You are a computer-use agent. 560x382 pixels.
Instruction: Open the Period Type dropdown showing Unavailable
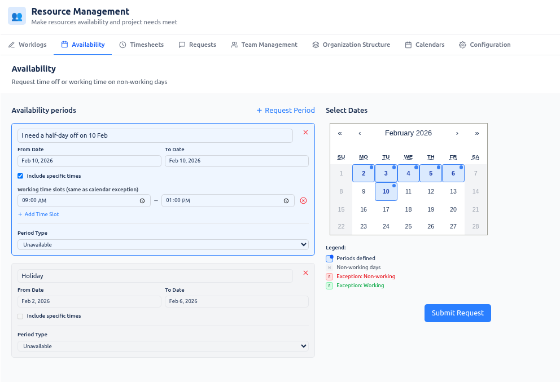pyautogui.click(x=163, y=244)
